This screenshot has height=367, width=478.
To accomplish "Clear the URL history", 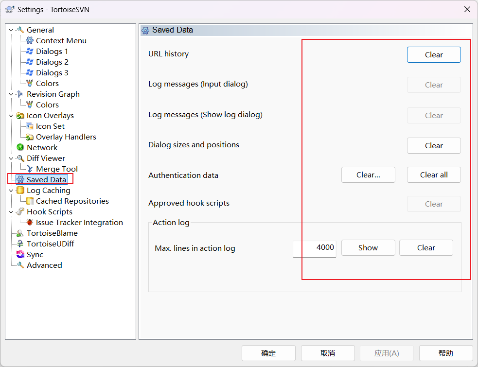I will [x=434, y=54].
